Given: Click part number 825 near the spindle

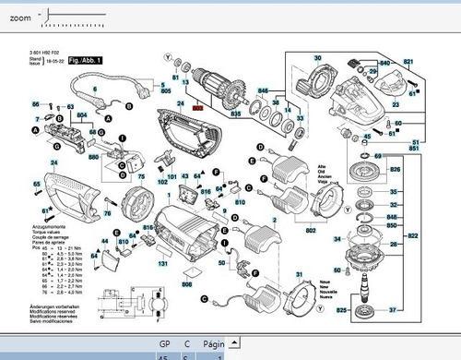Looking at the screenshot, I should click(x=341, y=310).
